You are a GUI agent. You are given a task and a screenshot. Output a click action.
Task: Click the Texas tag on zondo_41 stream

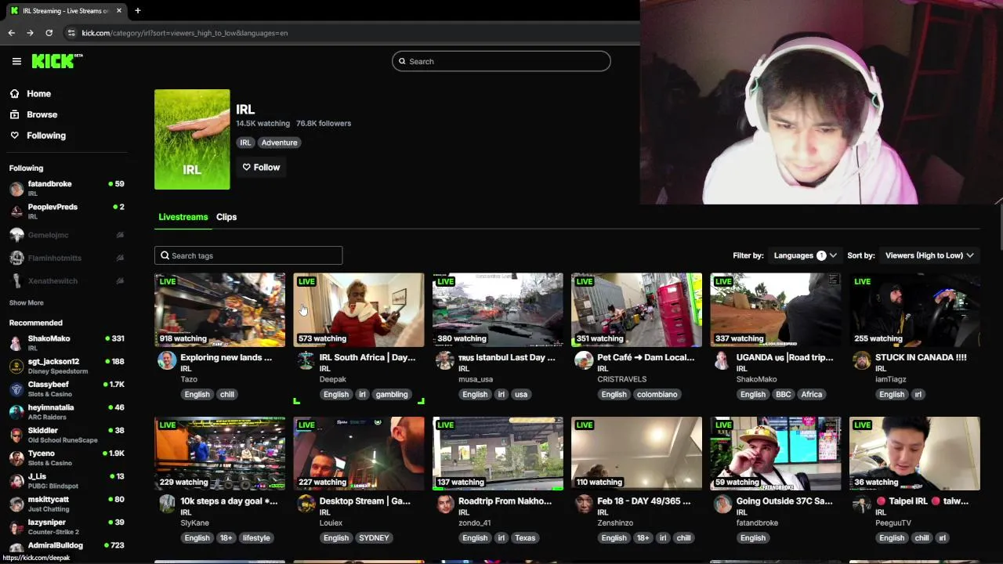click(525, 537)
